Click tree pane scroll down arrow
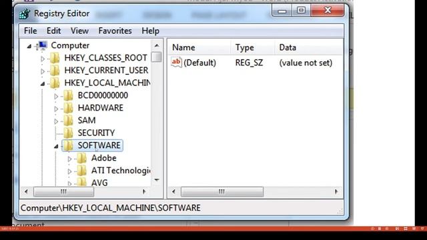 pos(157,180)
